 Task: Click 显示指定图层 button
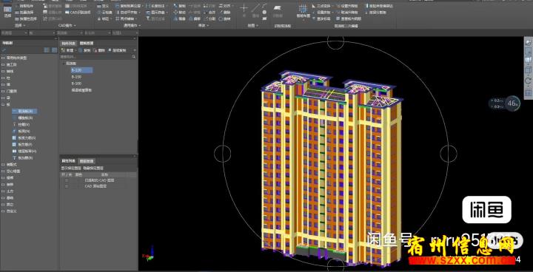pyautogui.click(x=71, y=168)
